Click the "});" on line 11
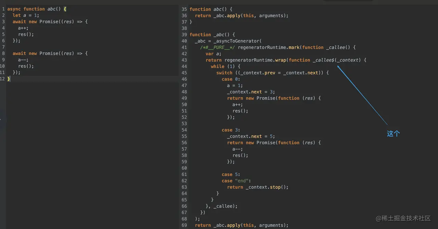Screen dimensions: 438x229 click(16, 72)
